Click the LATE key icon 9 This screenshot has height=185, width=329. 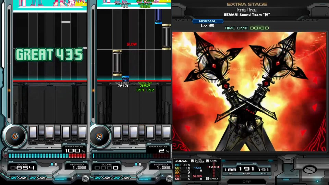pos(207,161)
